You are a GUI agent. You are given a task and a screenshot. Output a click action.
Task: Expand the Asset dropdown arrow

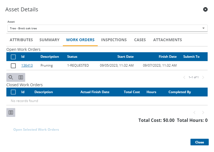[x=203, y=28]
